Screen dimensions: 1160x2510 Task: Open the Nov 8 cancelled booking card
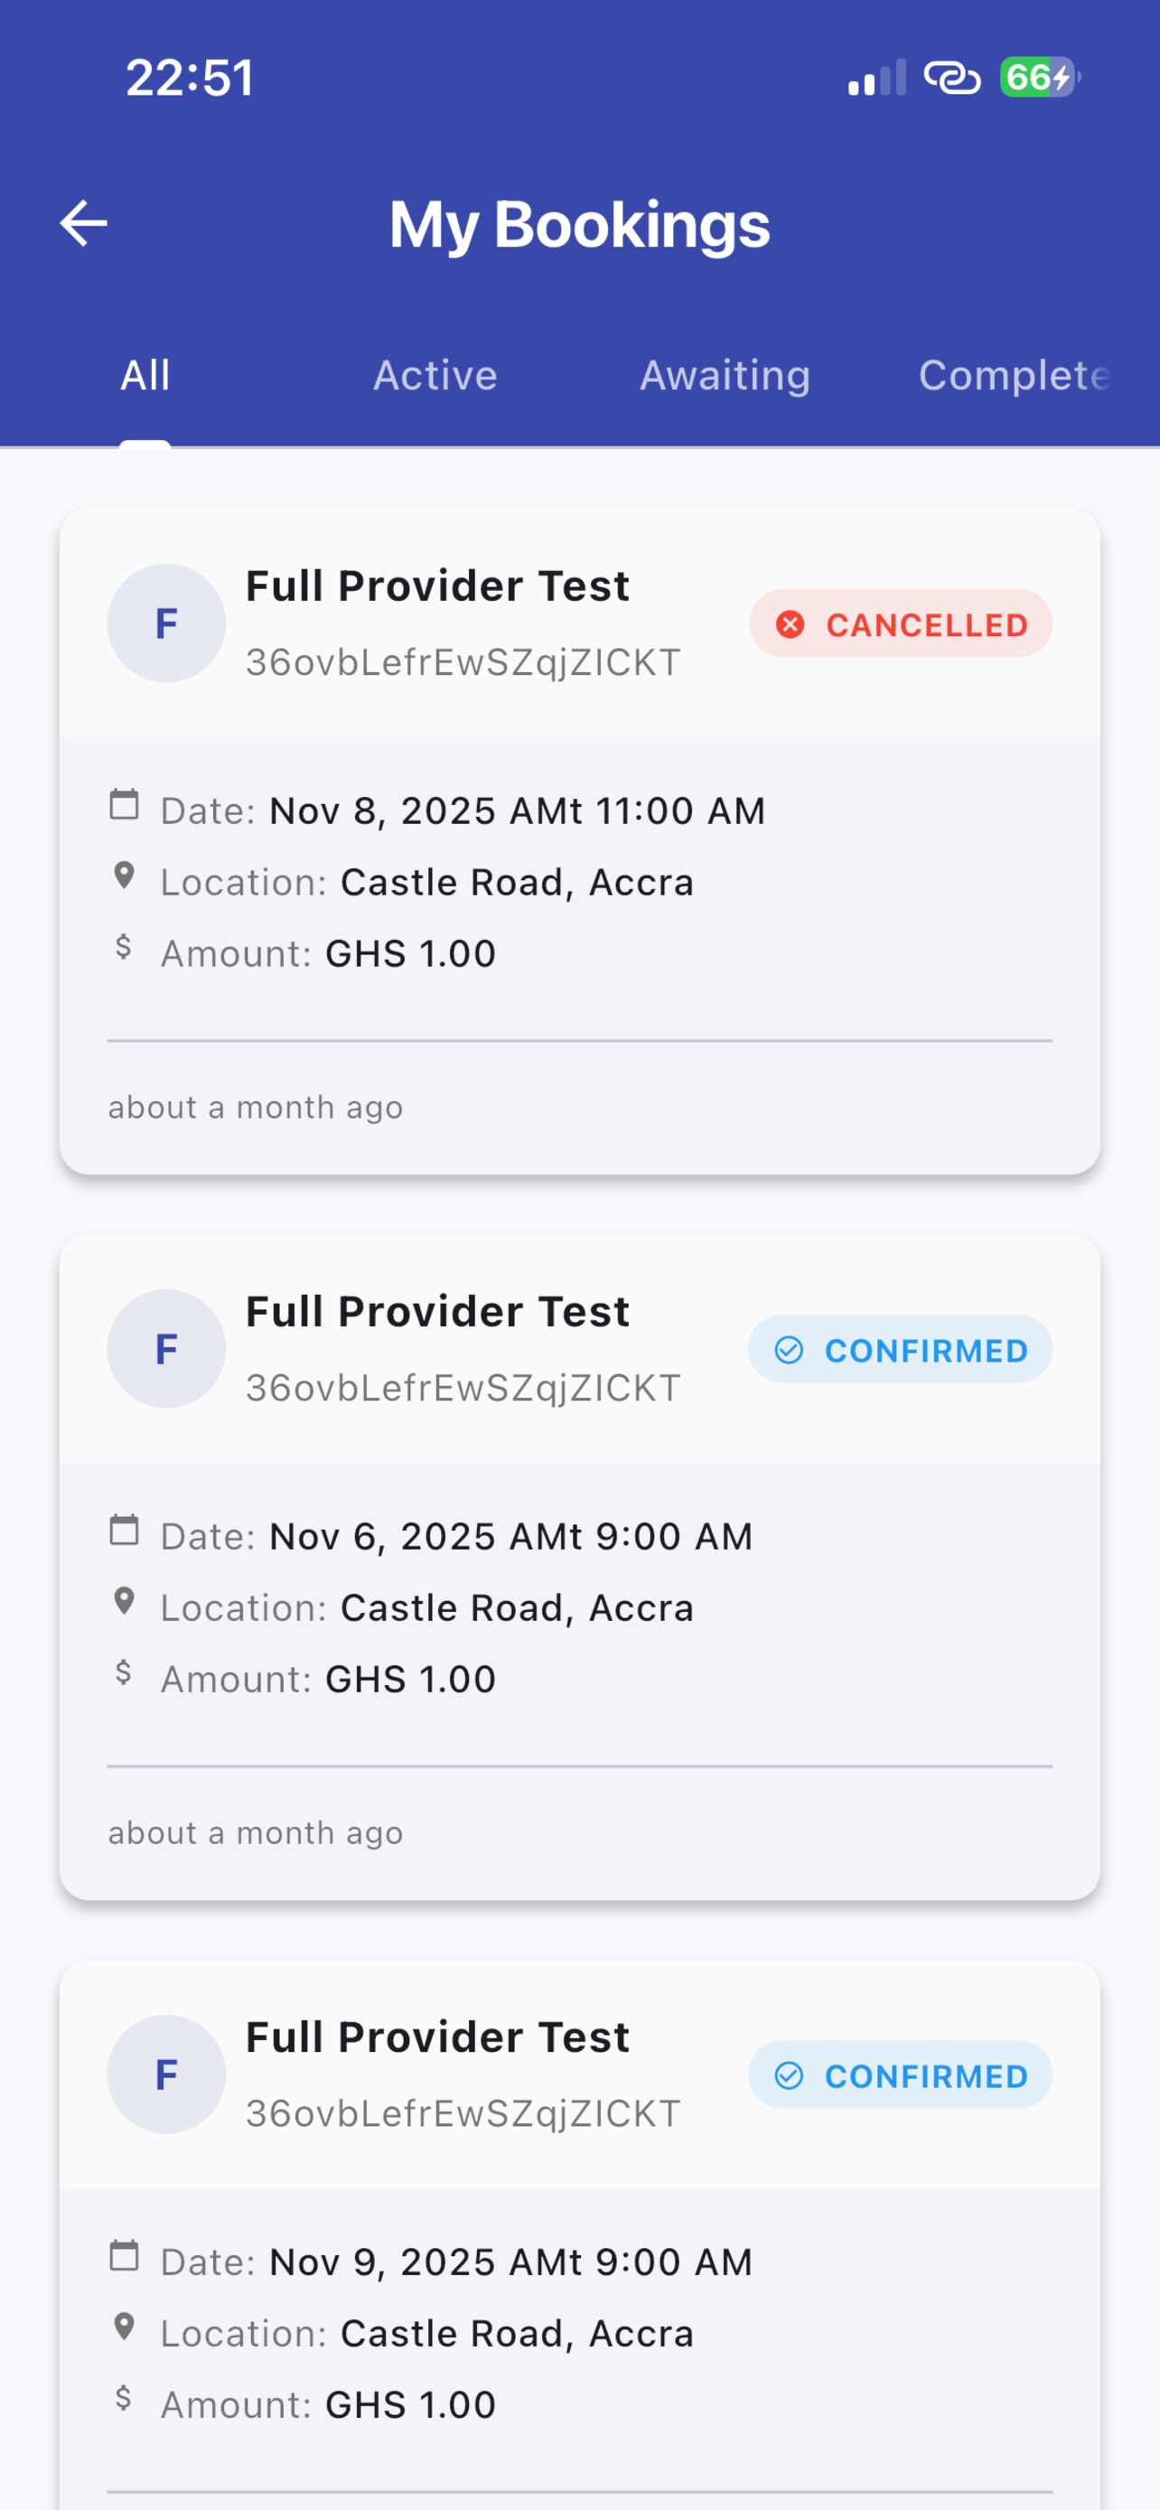pyautogui.click(x=579, y=842)
